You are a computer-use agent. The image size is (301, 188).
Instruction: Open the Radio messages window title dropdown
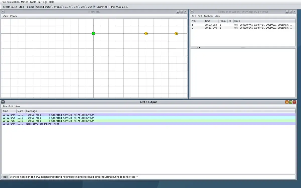coord(192,12)
